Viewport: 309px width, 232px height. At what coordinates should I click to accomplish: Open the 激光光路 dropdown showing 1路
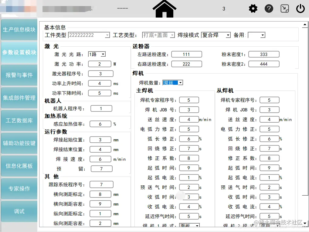[x=103, y=54]
